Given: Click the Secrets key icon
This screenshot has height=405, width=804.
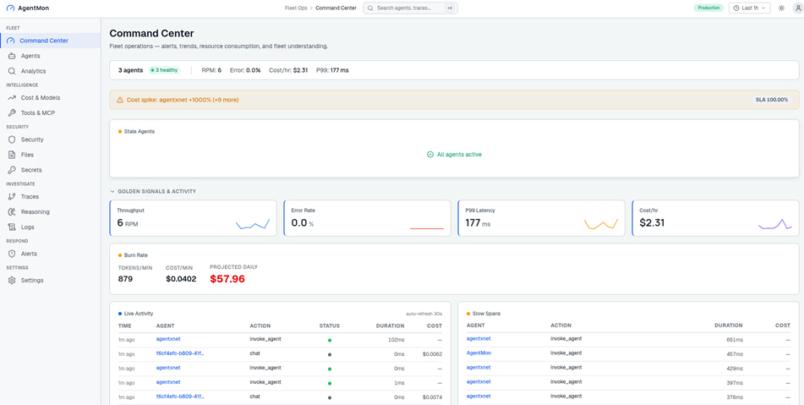Looking at the screenshot, I should [12, 170].
